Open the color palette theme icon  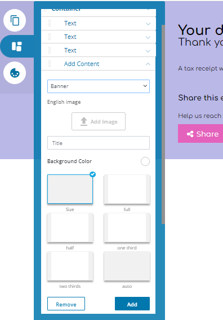(15, 73)
